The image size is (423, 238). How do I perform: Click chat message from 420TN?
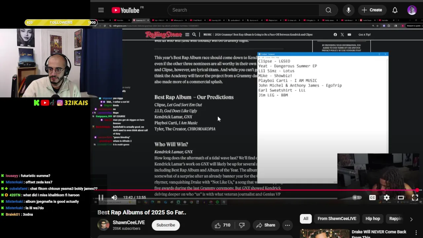(40, 195)
